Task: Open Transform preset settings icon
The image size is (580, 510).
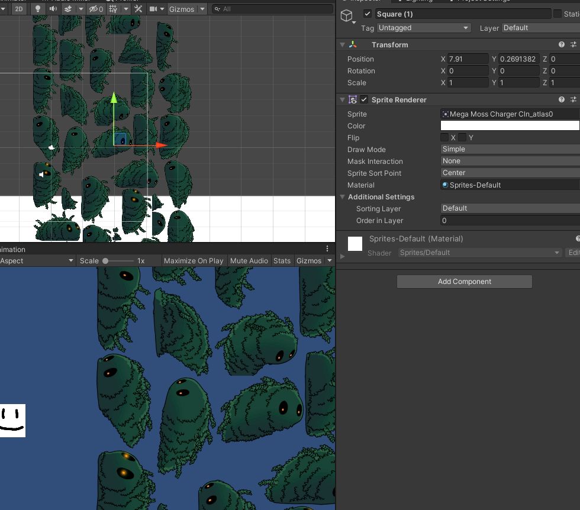Action: pos(573,45)
